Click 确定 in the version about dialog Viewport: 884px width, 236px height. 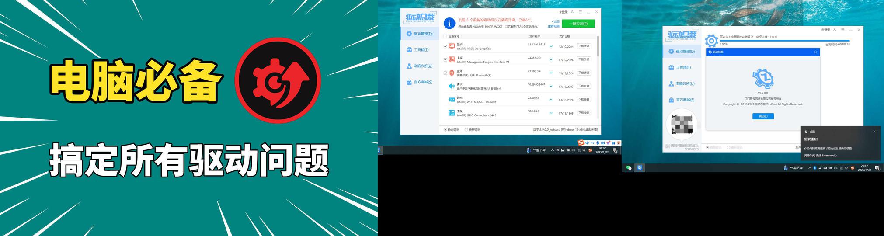coord(763,116)
